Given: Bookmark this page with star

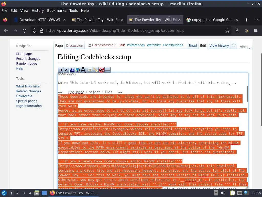Looking at the screenshot, I should 227,31.
